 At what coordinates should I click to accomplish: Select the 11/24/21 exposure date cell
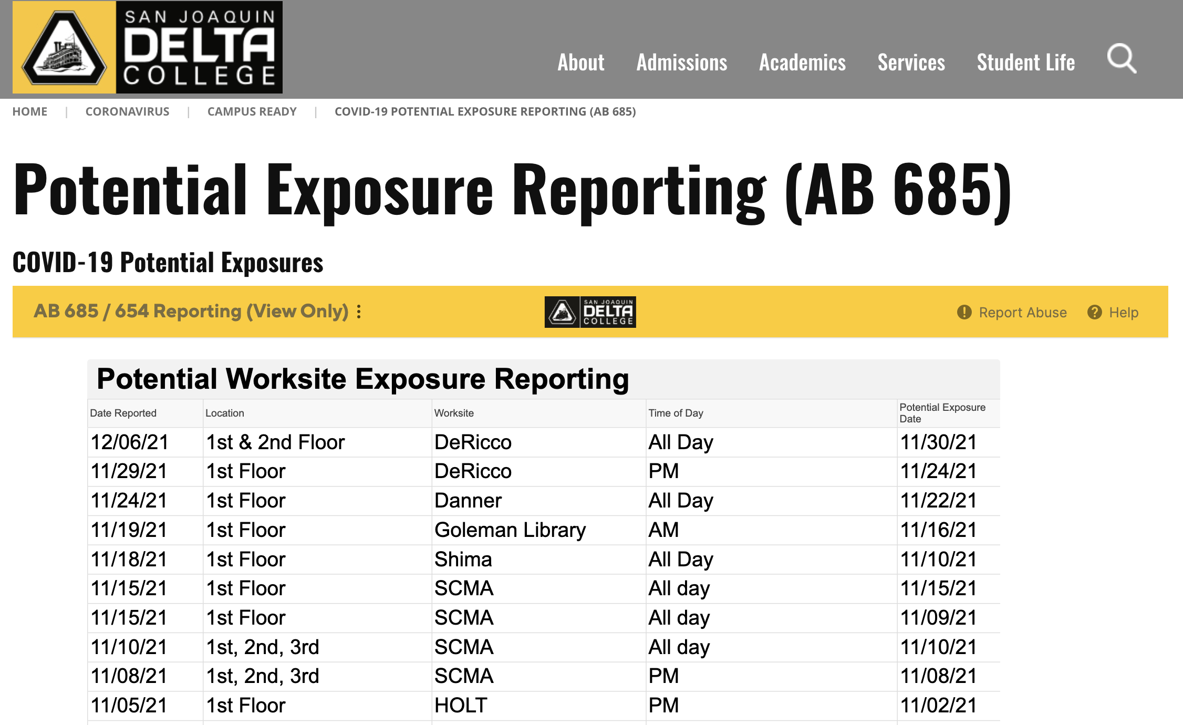[949, 472]
